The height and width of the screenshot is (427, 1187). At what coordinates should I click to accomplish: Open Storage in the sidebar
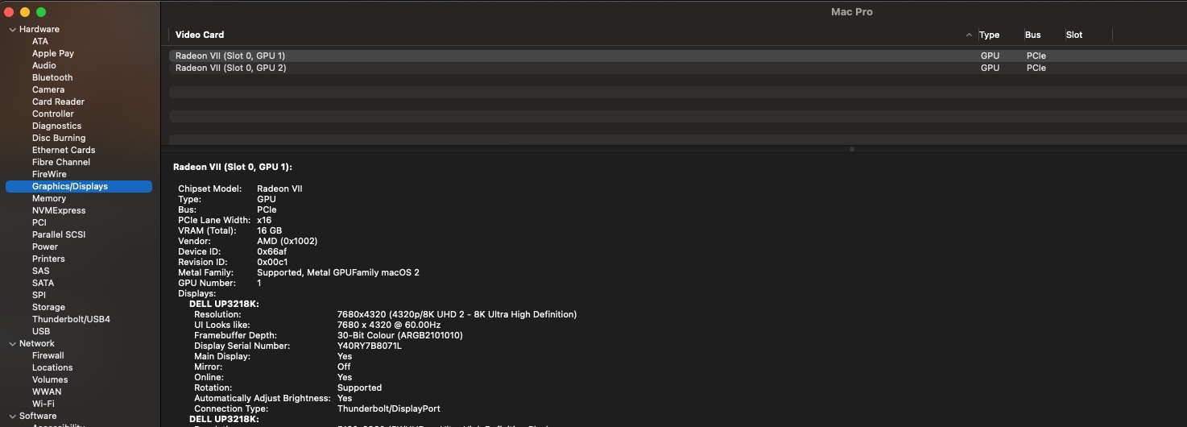pos(48,307)
